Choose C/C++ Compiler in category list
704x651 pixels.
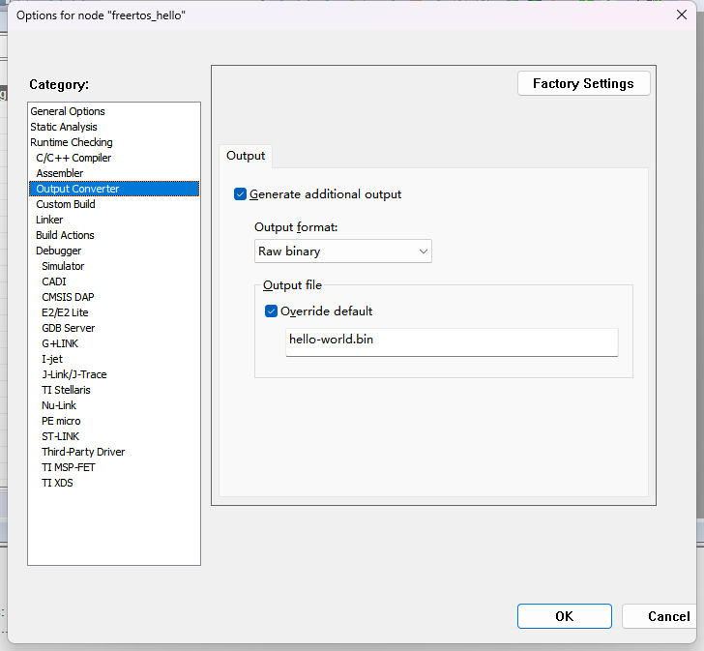pos(73,158)
